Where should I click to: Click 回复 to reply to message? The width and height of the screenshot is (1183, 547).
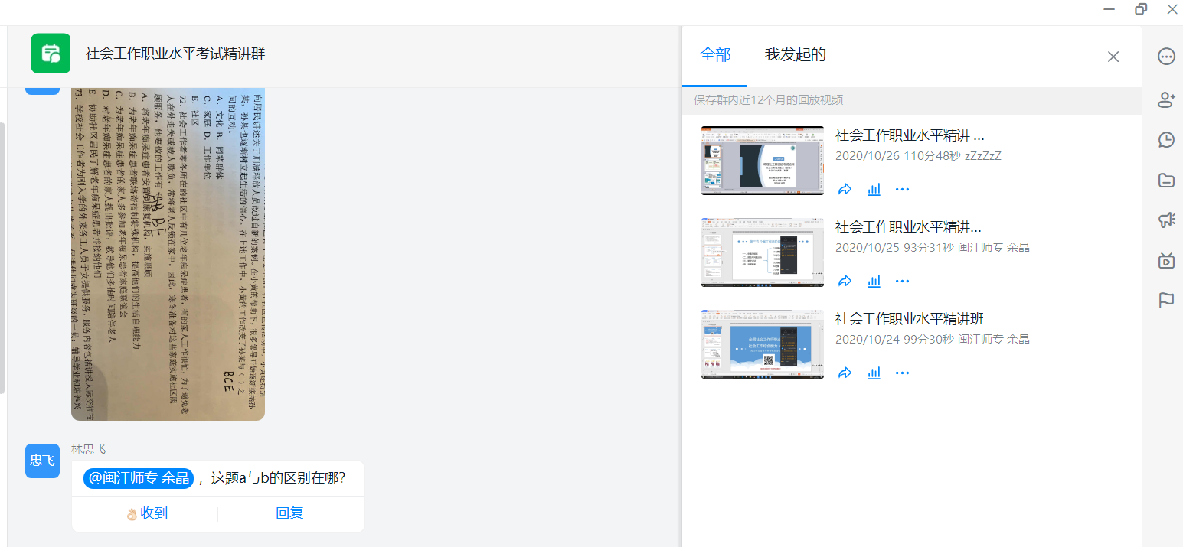[x=289, y=513]
